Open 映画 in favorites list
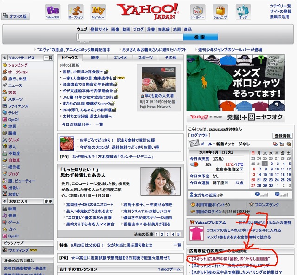Image resolution: width=297 pixels, height=275 pixels. click(12, 209)
